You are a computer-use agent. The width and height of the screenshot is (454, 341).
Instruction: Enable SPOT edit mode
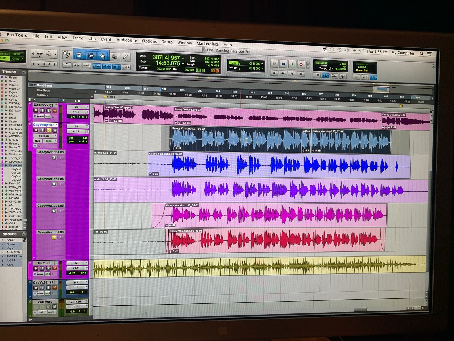coord(17,54)
